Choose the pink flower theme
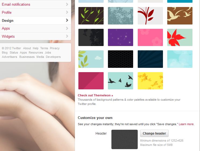200x151 pixels. tap(150, 37)
